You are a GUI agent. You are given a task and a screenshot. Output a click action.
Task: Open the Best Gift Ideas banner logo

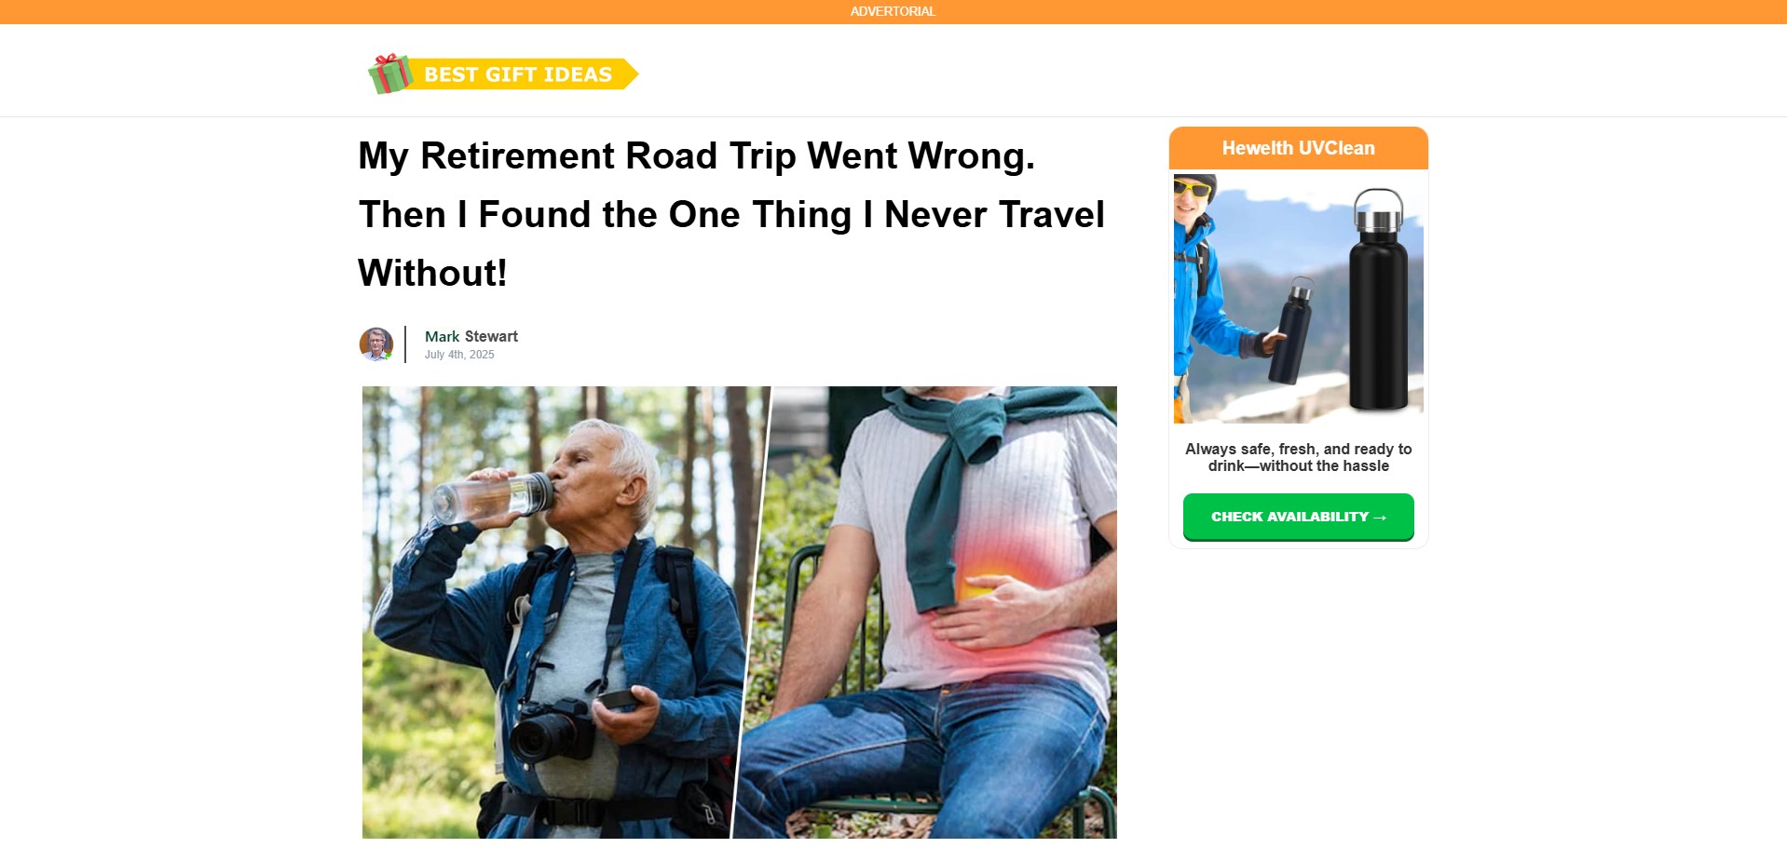click(503, 74)
